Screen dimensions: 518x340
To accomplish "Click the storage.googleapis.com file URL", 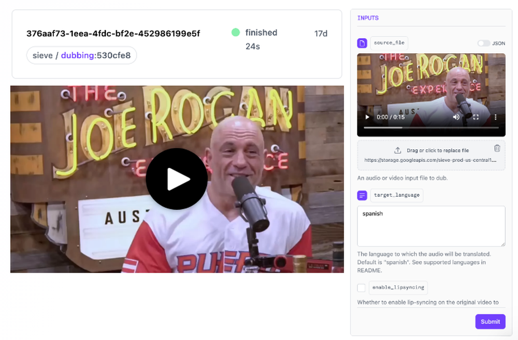I will (430, 160).
